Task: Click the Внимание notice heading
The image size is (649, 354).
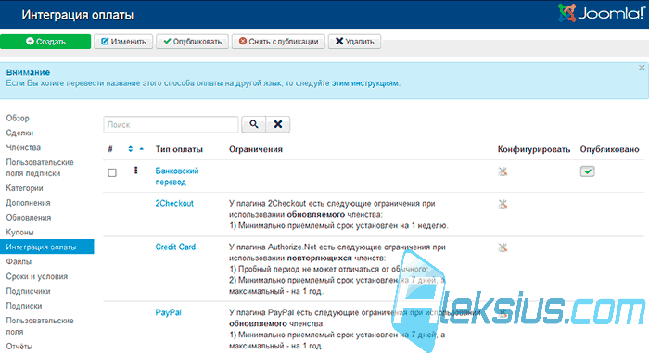Action: point(28,72)
